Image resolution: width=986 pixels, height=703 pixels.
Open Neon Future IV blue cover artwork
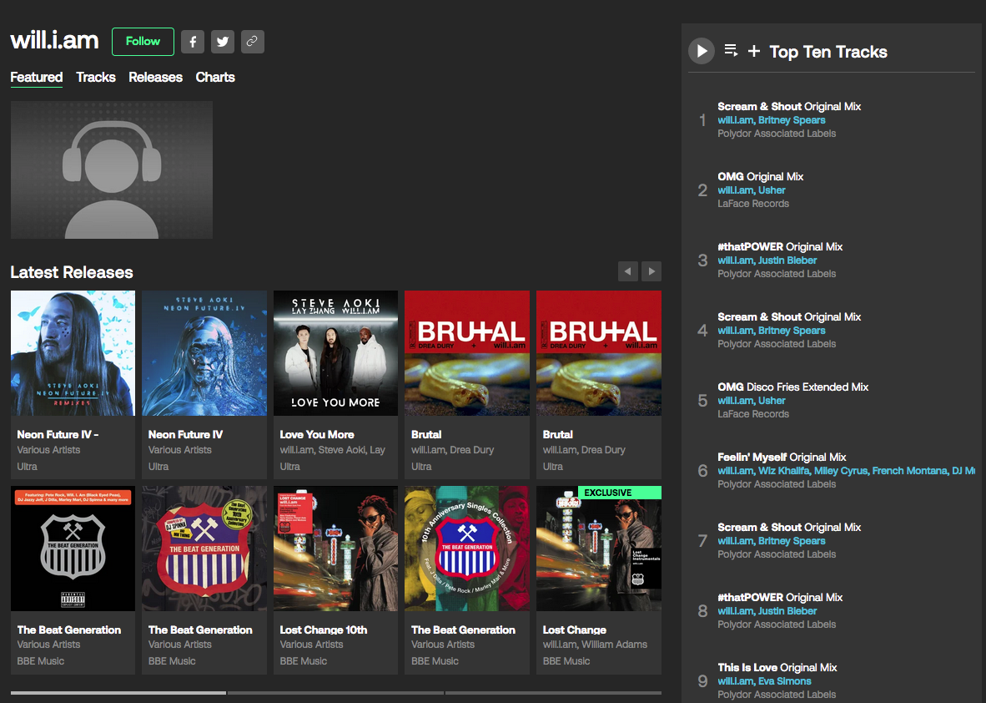204,353
